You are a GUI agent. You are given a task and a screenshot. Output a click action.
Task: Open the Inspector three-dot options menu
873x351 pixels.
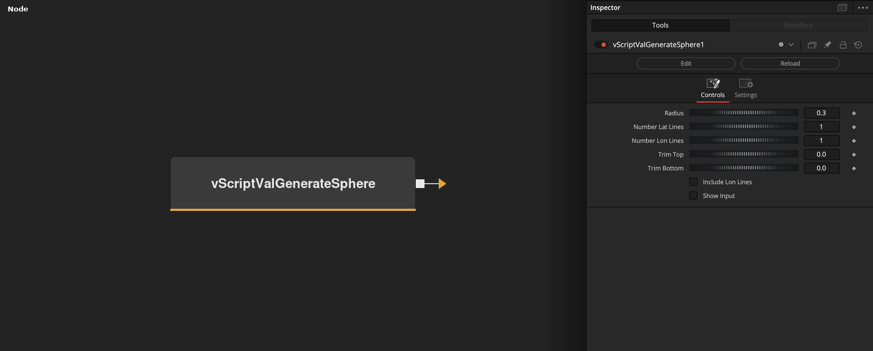tap(863, 8)
